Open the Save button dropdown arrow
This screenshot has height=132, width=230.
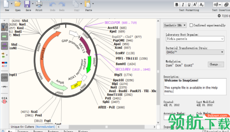[x=33, y=4]
